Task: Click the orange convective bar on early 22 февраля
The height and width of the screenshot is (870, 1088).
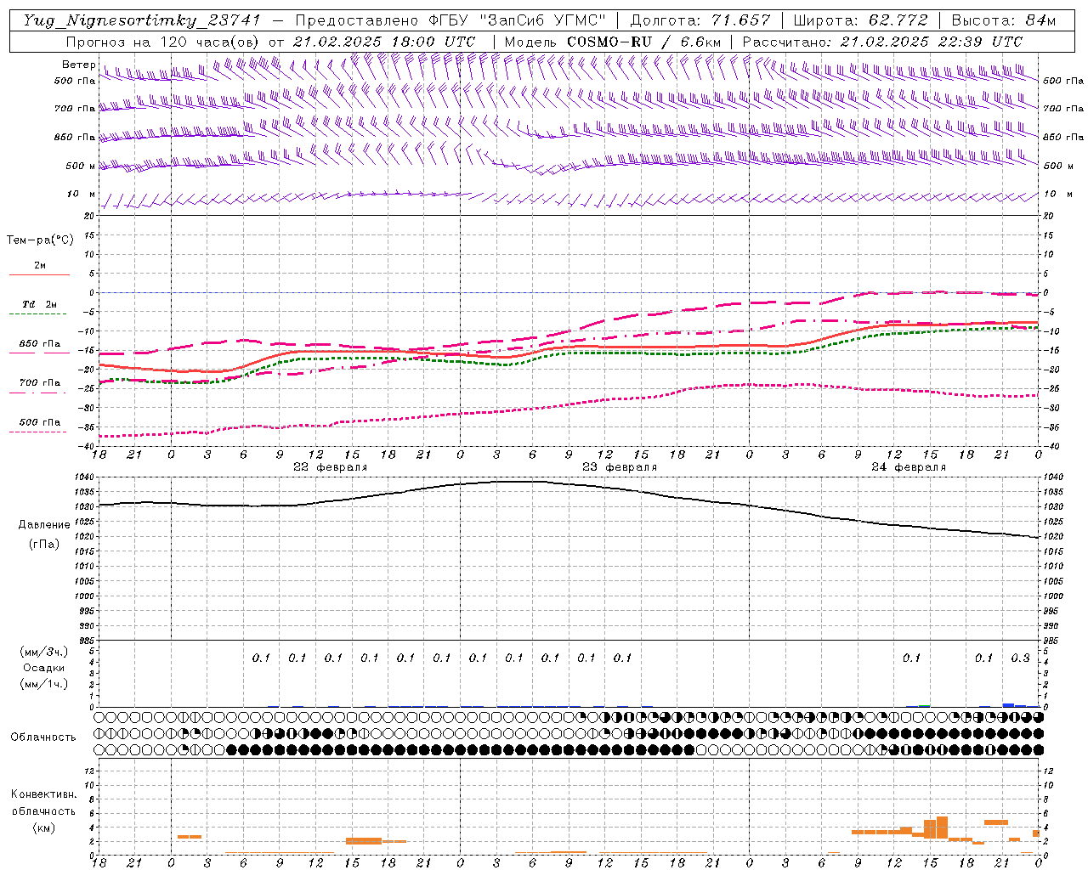Action: (x=190, y=837)
